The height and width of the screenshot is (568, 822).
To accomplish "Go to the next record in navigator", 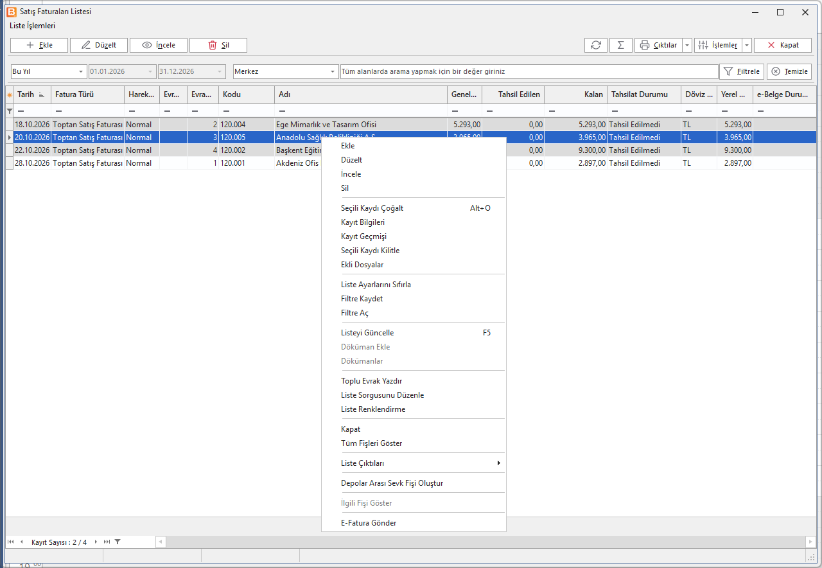I will click(96, 542).
